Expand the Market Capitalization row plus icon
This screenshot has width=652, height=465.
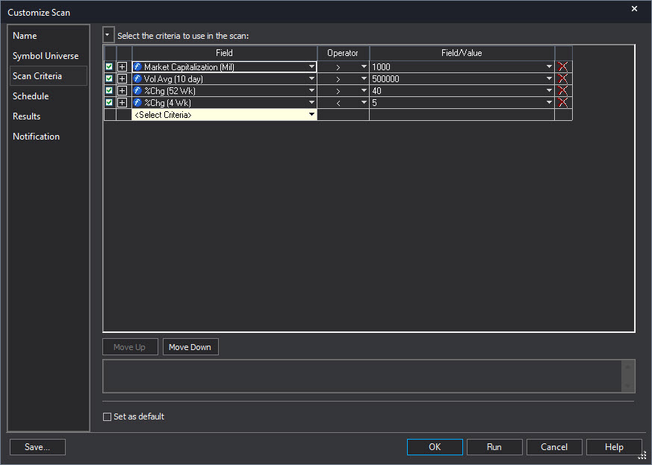122,67
